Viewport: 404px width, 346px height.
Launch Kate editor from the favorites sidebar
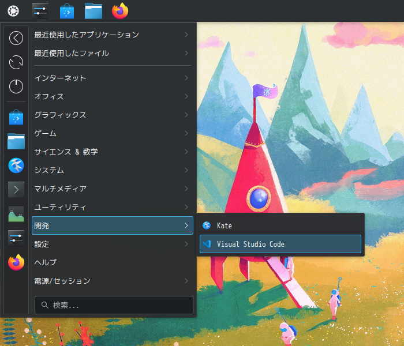click(x=16, y=166)
